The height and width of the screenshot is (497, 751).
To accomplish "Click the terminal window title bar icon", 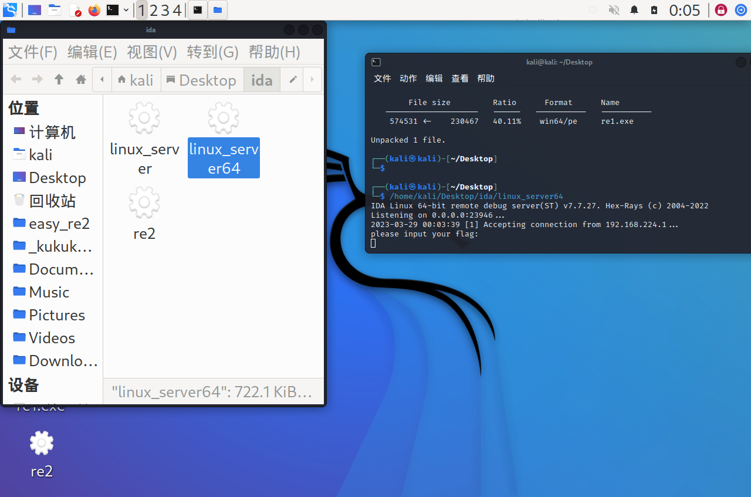I will point(376,62).
